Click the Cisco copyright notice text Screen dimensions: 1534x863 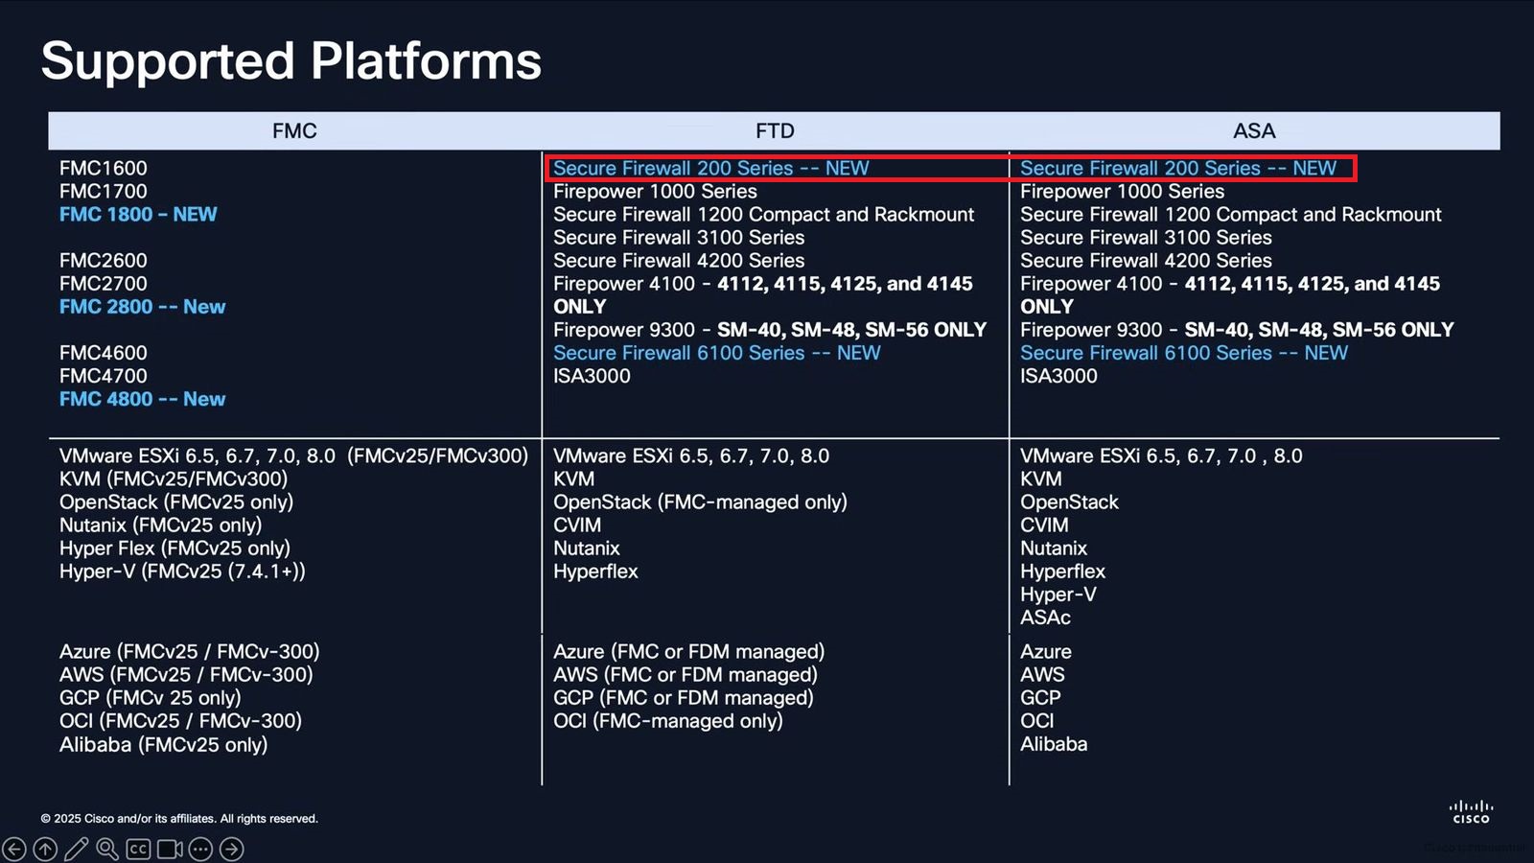click(x=179, y=819)
